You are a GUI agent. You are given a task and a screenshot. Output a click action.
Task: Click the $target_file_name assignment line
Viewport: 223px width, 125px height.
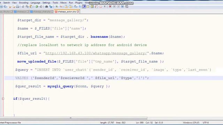[71, 37]
